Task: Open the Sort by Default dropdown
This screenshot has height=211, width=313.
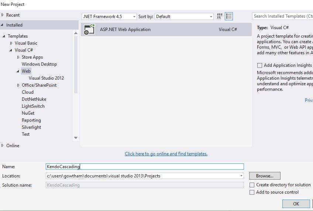Action: point(184,17)
